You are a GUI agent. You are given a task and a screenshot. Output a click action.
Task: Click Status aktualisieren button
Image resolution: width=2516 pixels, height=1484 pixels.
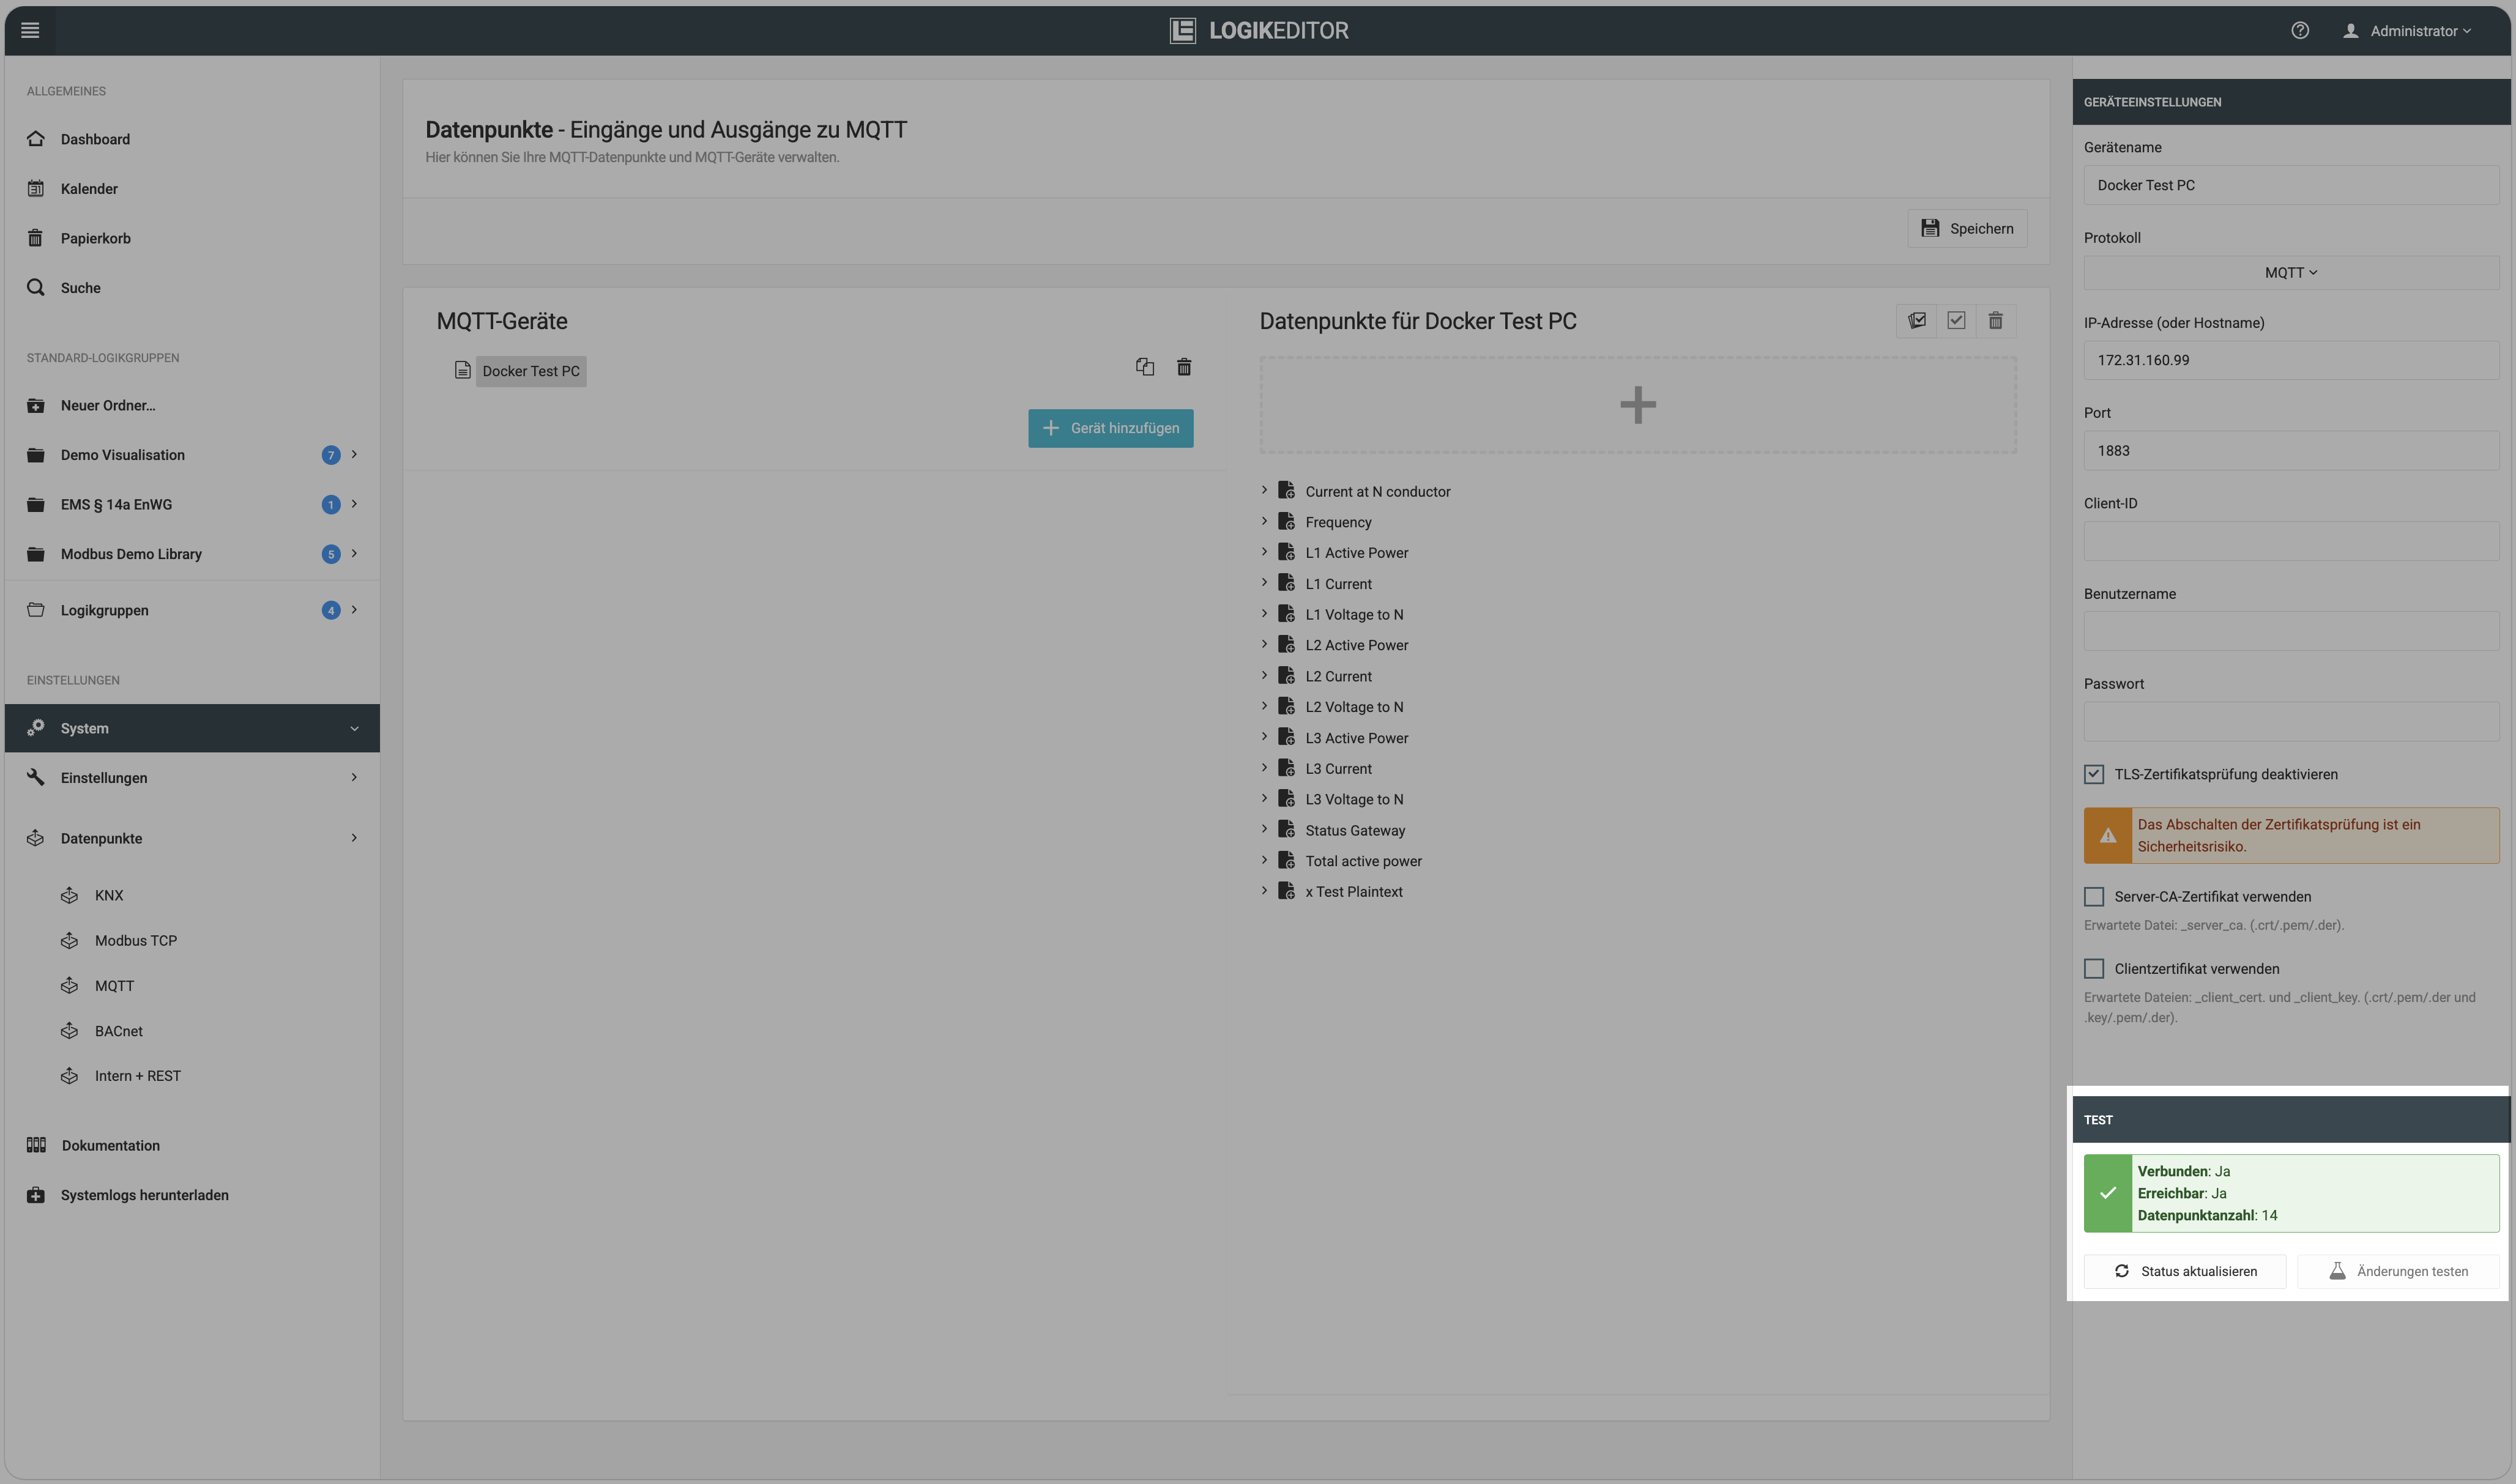click(2184, 1271)
